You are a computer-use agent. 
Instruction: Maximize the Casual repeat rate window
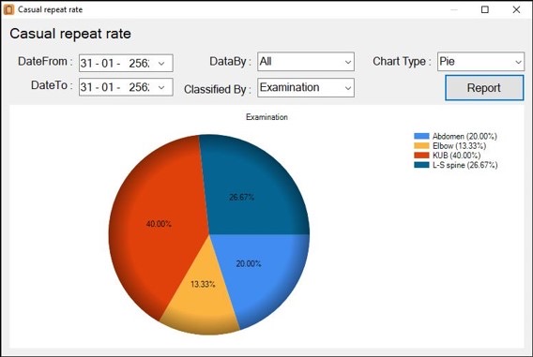pos(485,9)
